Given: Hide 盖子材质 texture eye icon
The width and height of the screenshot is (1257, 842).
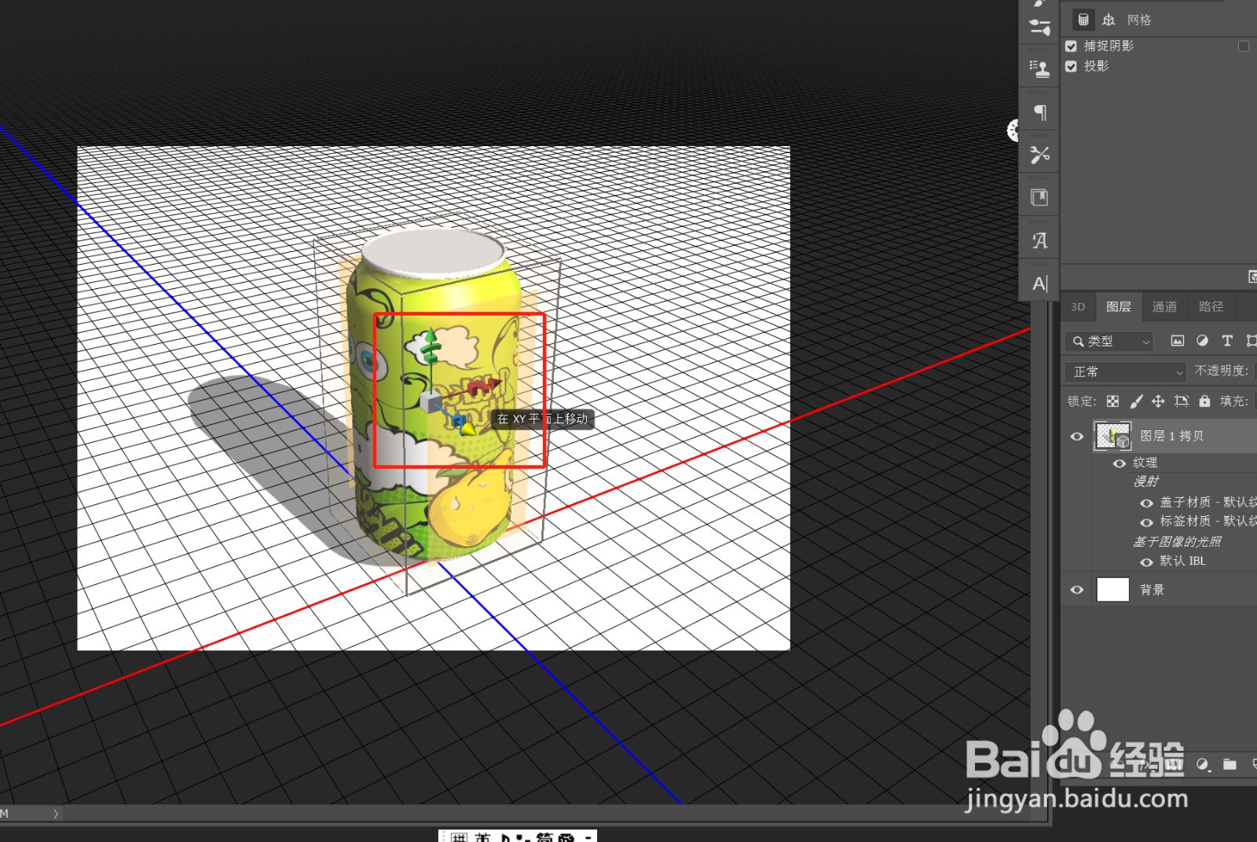Looking at the screenshot, I should pos(1146,503).
